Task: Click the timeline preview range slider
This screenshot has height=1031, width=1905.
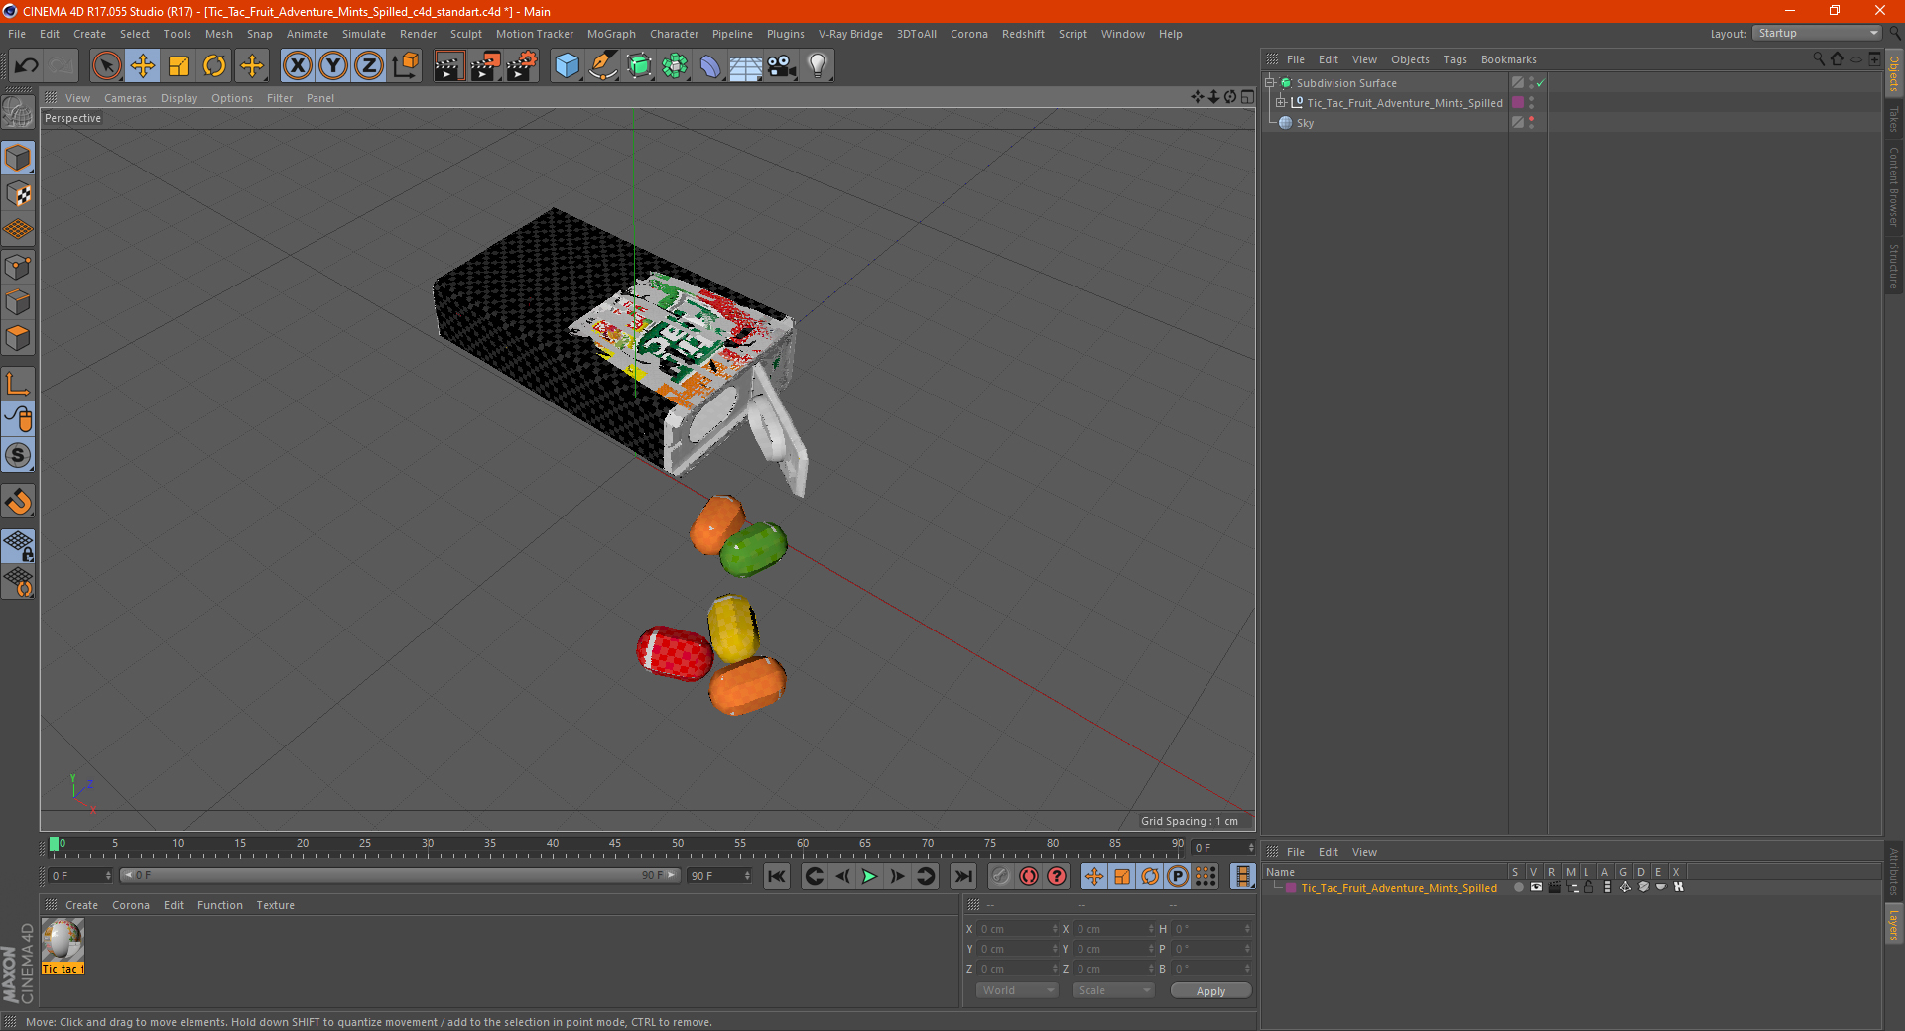Action: tap(400, 875)
